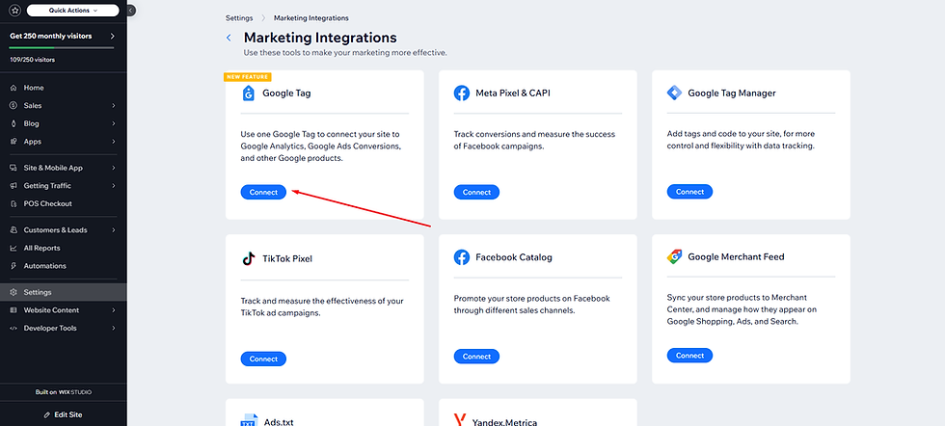
Task: Click the NEW FEATURE badge
Action: click(248, 77)
